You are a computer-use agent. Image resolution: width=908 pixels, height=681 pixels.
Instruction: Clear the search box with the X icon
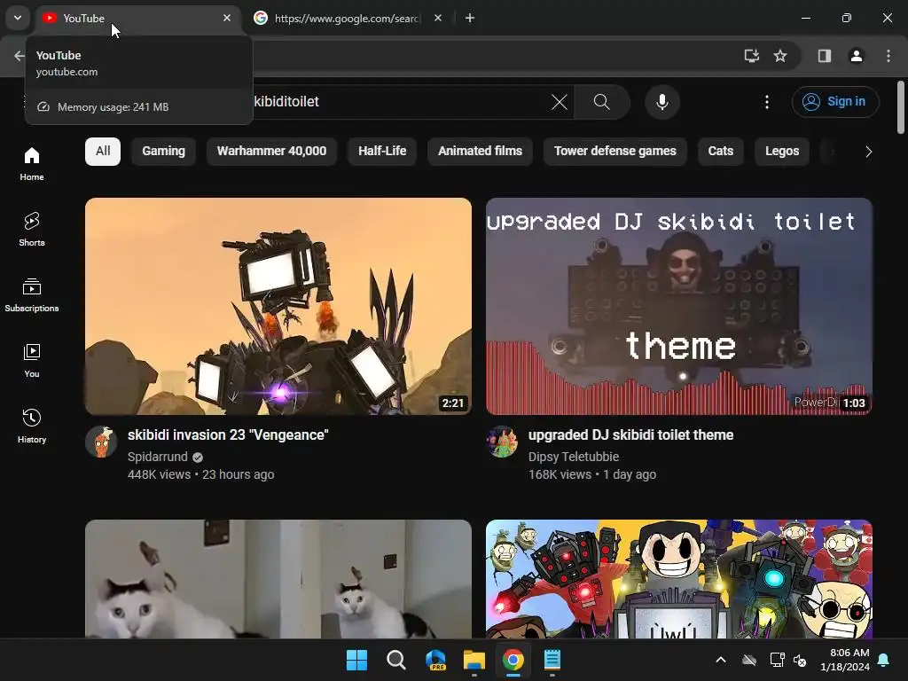pos(560,102)
